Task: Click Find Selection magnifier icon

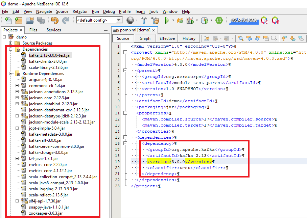Action: tap(241, 38)
